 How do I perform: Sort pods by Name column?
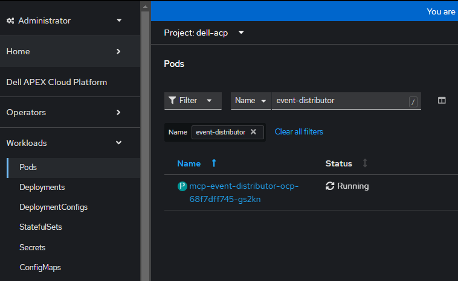(189, 164)
